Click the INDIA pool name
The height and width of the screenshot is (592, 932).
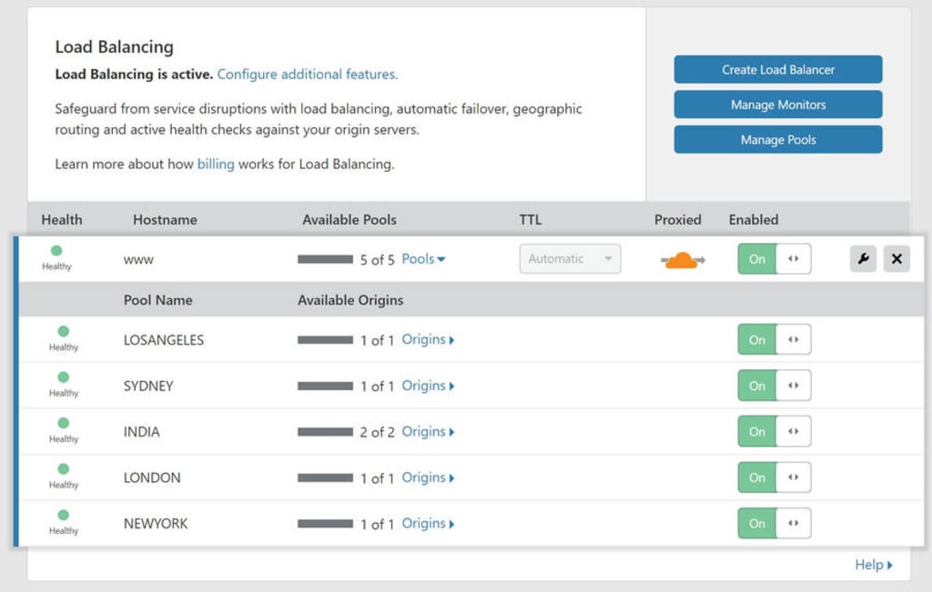[x=141, y=432]
